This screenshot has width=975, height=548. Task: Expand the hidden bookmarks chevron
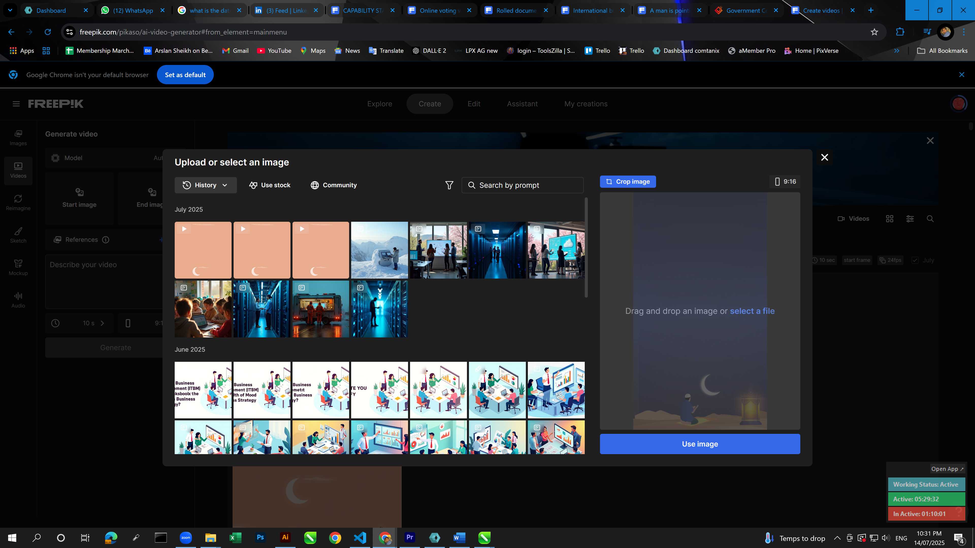tap(896, 51)
